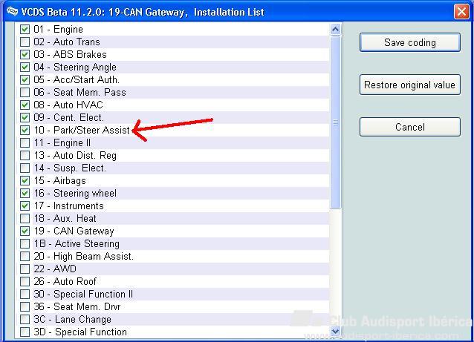The image size is (474, 342).
Task: Toggle 10 - Park/Steer Assist checkbox
Action: (25, 130)
